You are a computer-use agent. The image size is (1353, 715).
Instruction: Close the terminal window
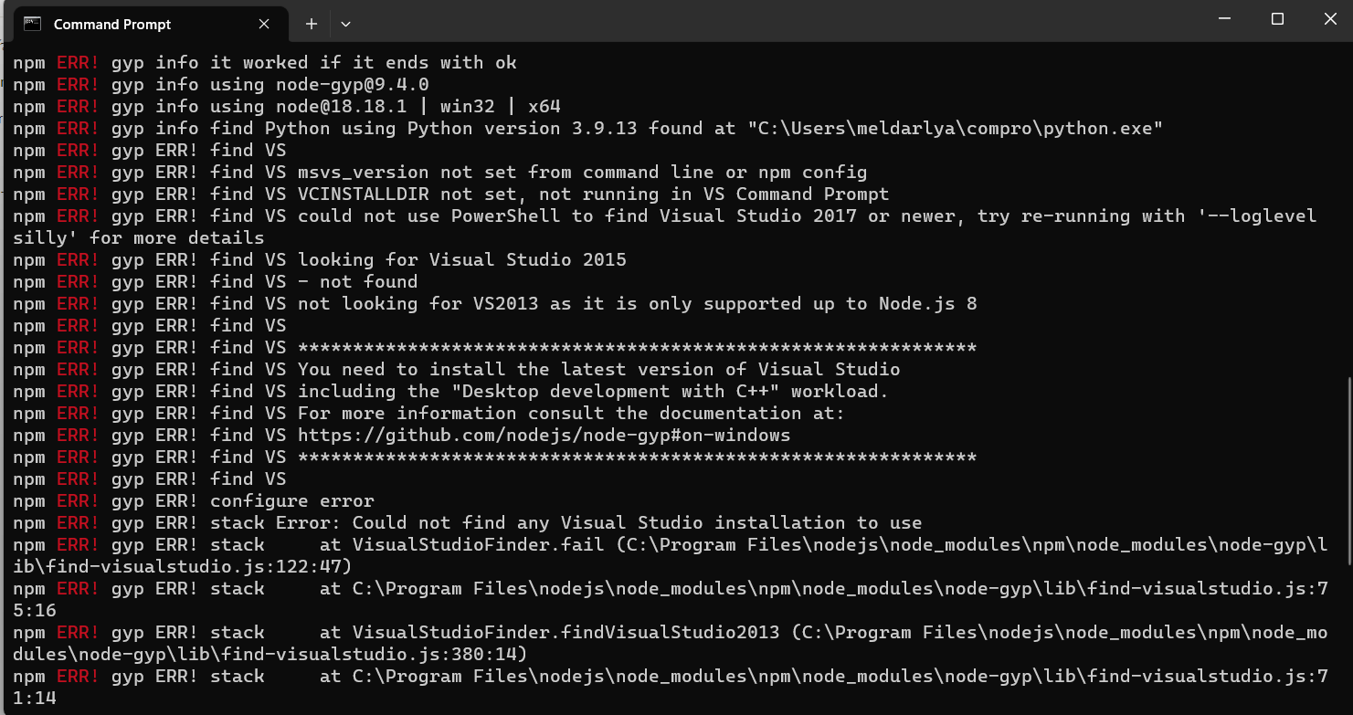click(x=1327, y=19)
